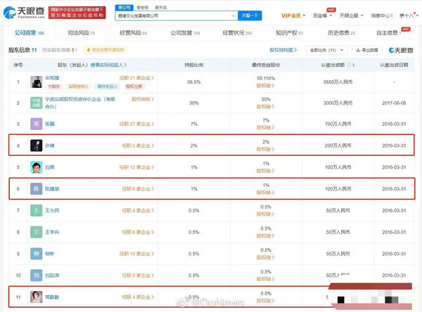Viewport: 422px width, 312px height.
Task: Open the 宁波众娱股权投资合伙企业 shareholder link
Action: [80, 103]
